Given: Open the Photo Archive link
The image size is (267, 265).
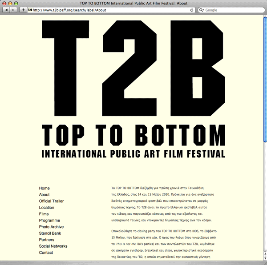Looking at the screenshot, I should (51, 227).
